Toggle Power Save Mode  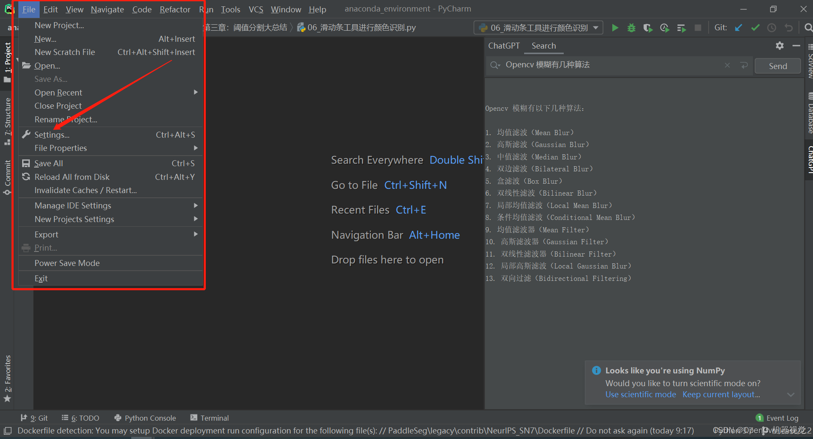(111, 263)
